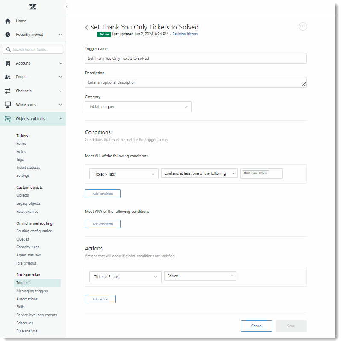The height and width of the screenshot is (341, 341).
Task: Open Forms under Tickets
Action: tap(21, 144)
